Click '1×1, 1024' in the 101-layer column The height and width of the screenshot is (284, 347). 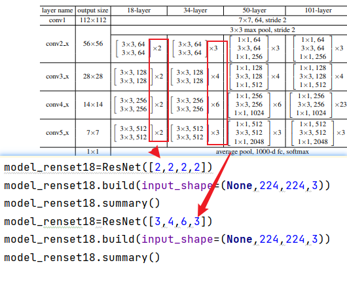(x=311, y=113)
